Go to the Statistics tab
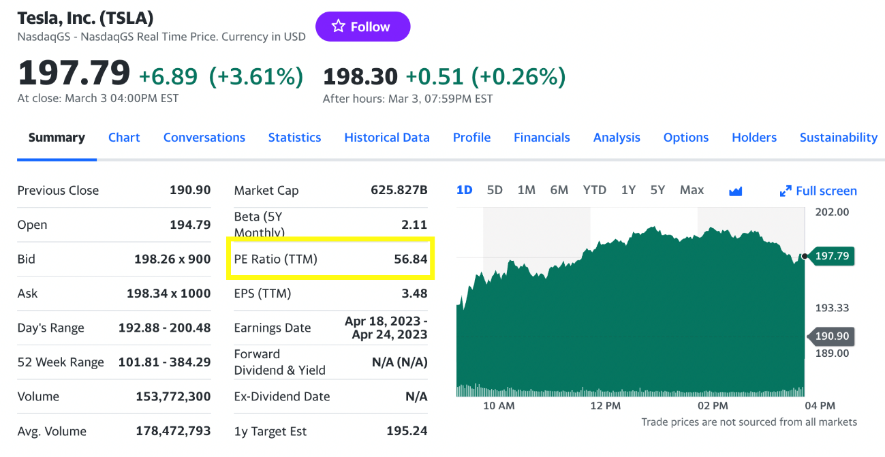Viewport: 885px width, 457px height. [x=294, y=138]
